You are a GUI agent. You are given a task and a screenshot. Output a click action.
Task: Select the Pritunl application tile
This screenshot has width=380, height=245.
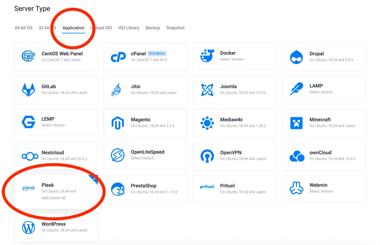[234, 189]
